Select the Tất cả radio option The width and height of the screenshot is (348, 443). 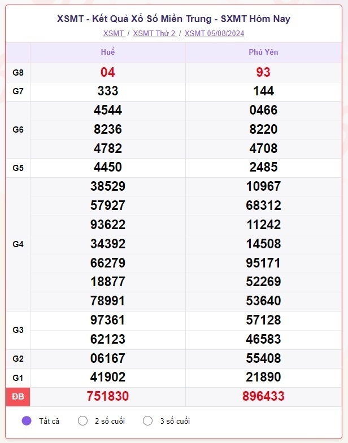coord(27,420)
